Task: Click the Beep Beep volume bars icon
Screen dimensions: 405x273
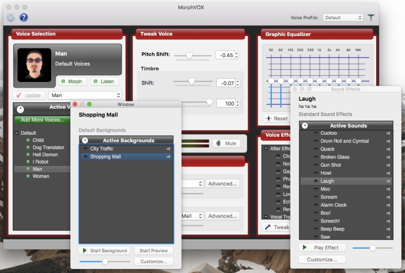Action: [x=388, y=229]
